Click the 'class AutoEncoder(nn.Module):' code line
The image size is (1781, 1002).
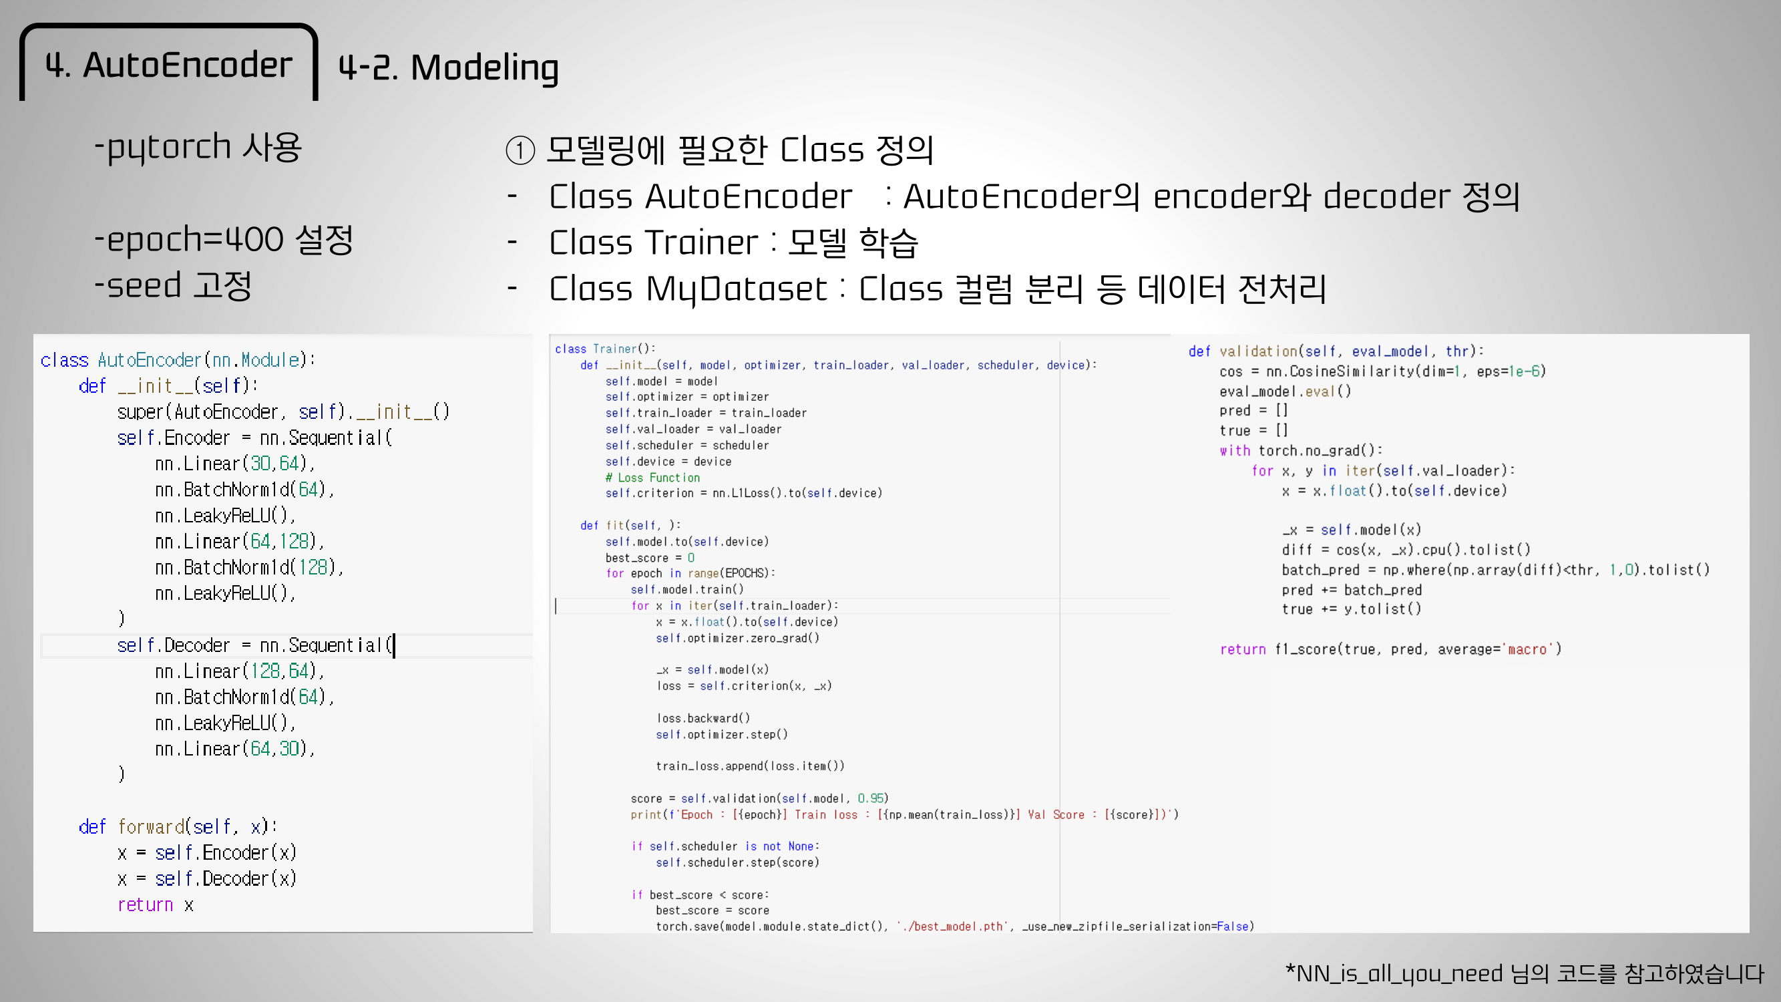coord(178,360)
